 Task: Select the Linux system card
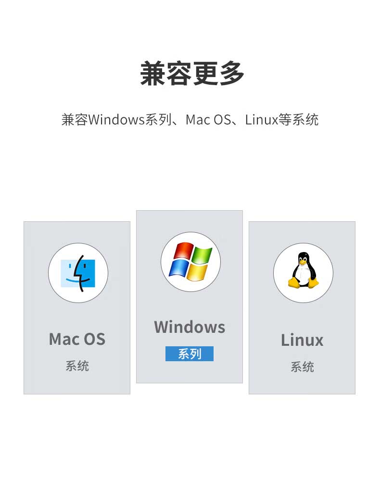click(302, 308)
